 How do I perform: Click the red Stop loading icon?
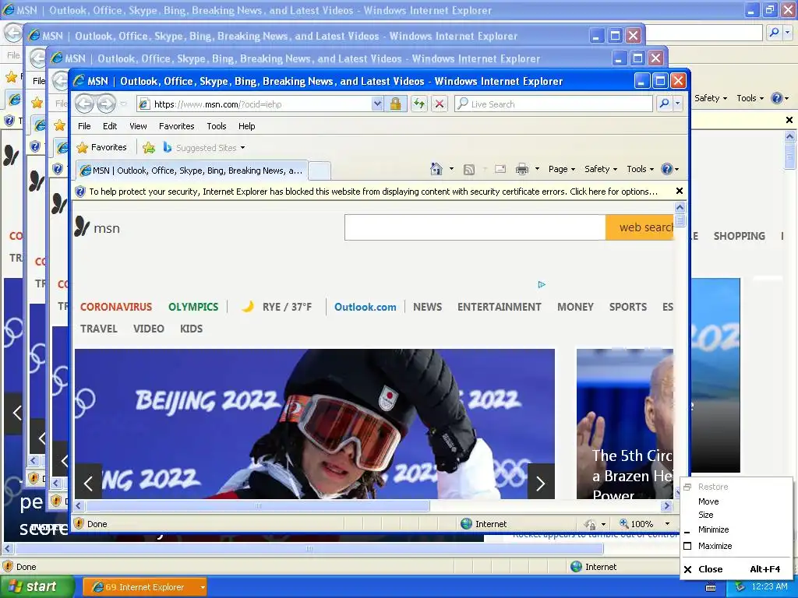click(440, 104)
